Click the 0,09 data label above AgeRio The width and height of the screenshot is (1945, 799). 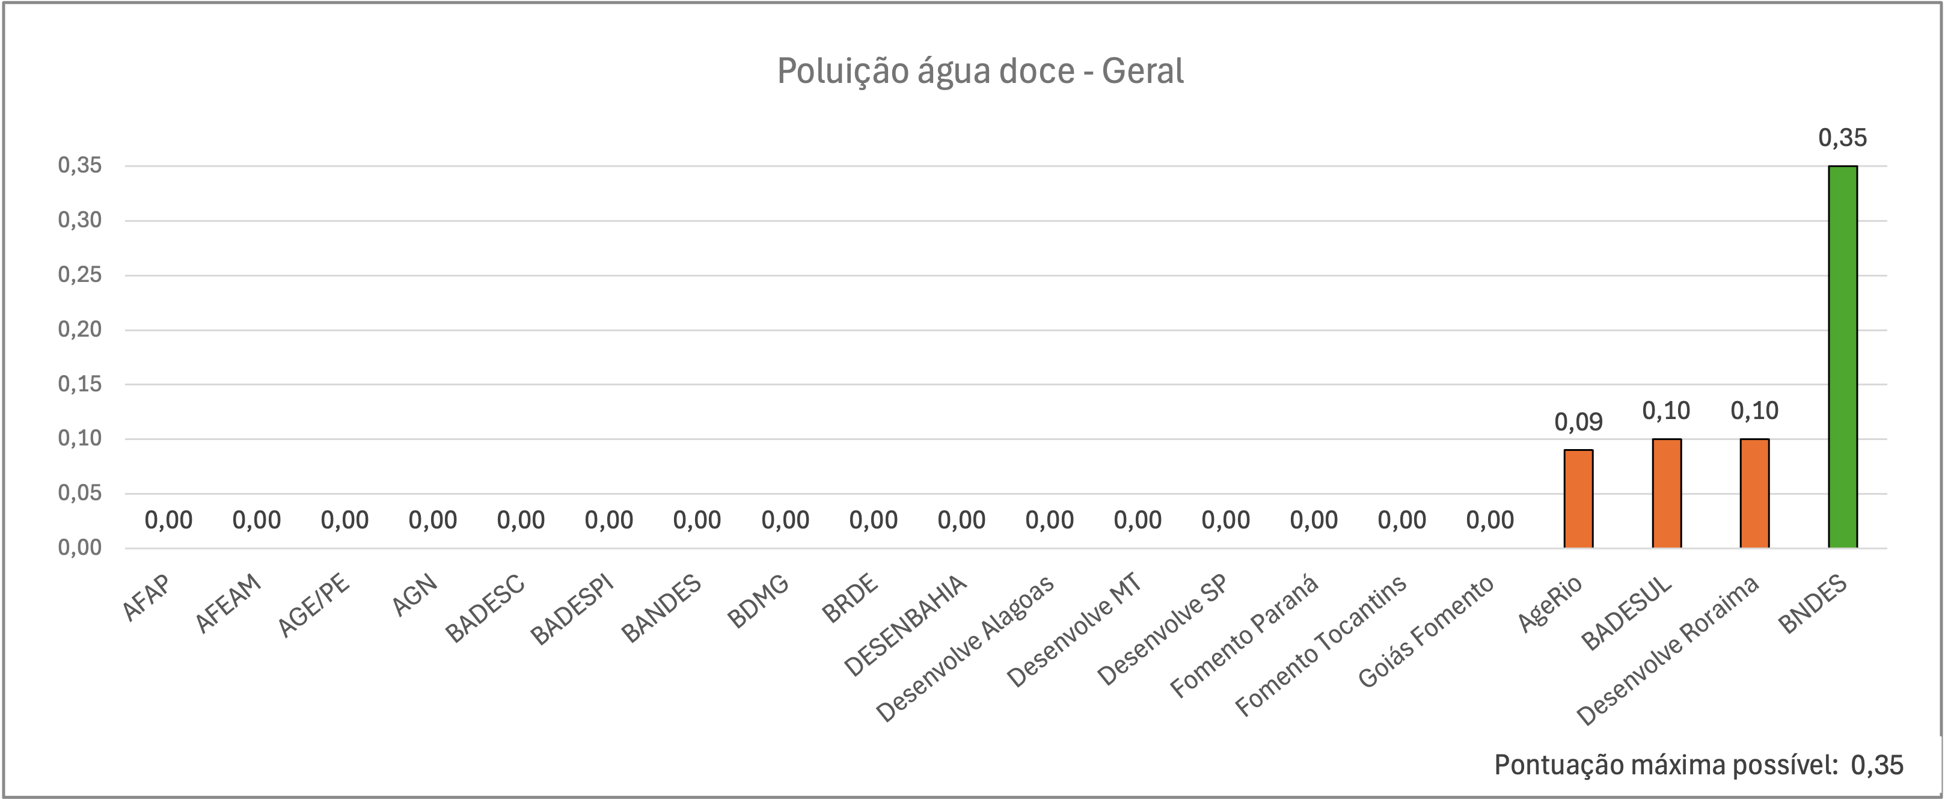pos(1578,422)
